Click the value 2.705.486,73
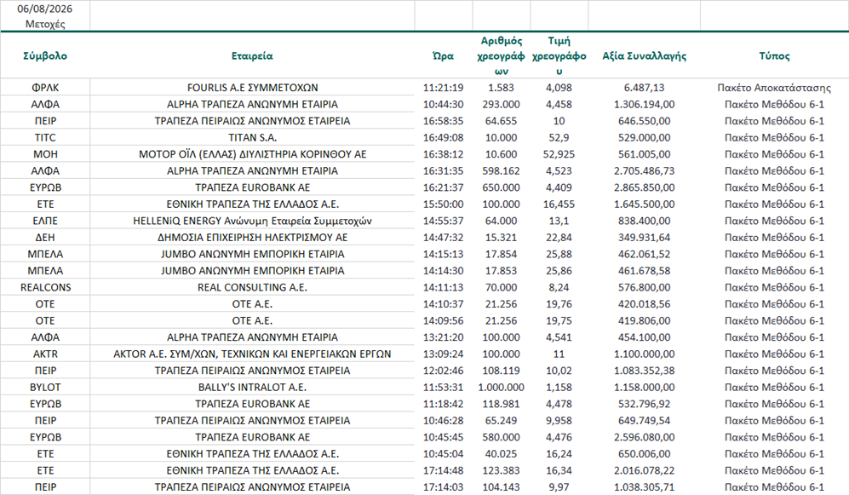The width and height of the screenshot is (849, 495). click(645, 170)
